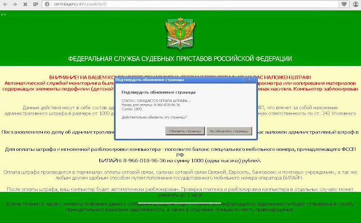Click the 'Сумма: 1000' line in dialog
Screen dimensions: 361x223
coord(132,109)
